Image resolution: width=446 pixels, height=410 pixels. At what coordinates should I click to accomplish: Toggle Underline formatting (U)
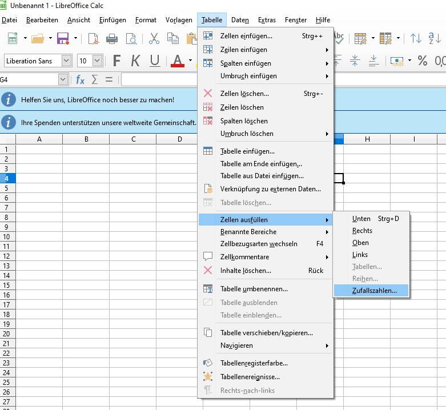click(x=155, y=61)
